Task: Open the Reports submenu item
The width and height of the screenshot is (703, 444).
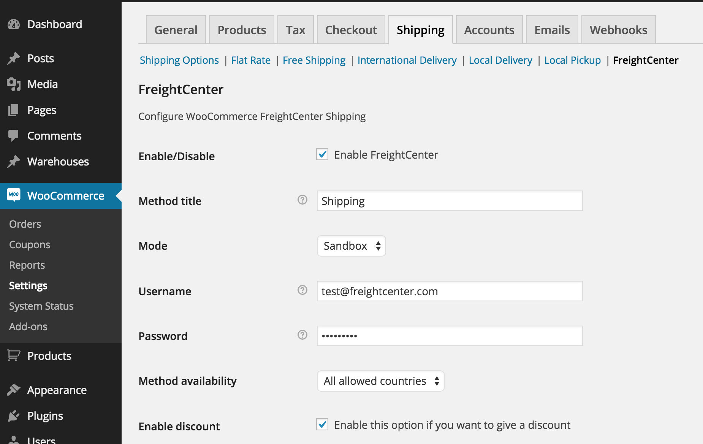Action: (x=27, y=265)
